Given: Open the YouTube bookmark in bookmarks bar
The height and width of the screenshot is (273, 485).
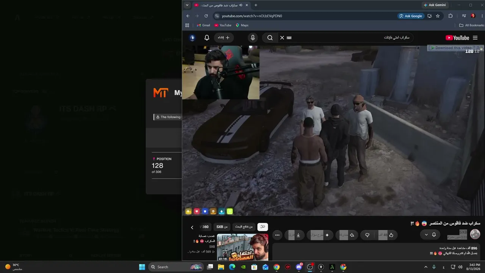Looking at the screenshot, I should 223,25.
